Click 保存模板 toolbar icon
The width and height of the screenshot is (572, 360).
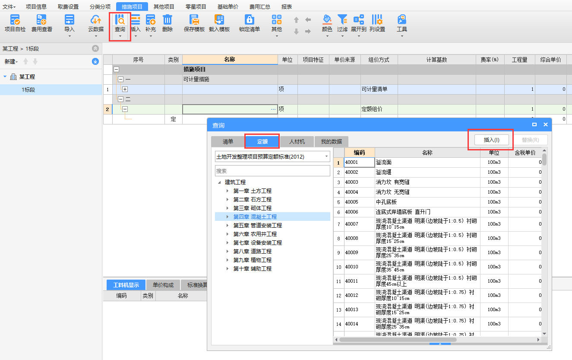[194, 20]
